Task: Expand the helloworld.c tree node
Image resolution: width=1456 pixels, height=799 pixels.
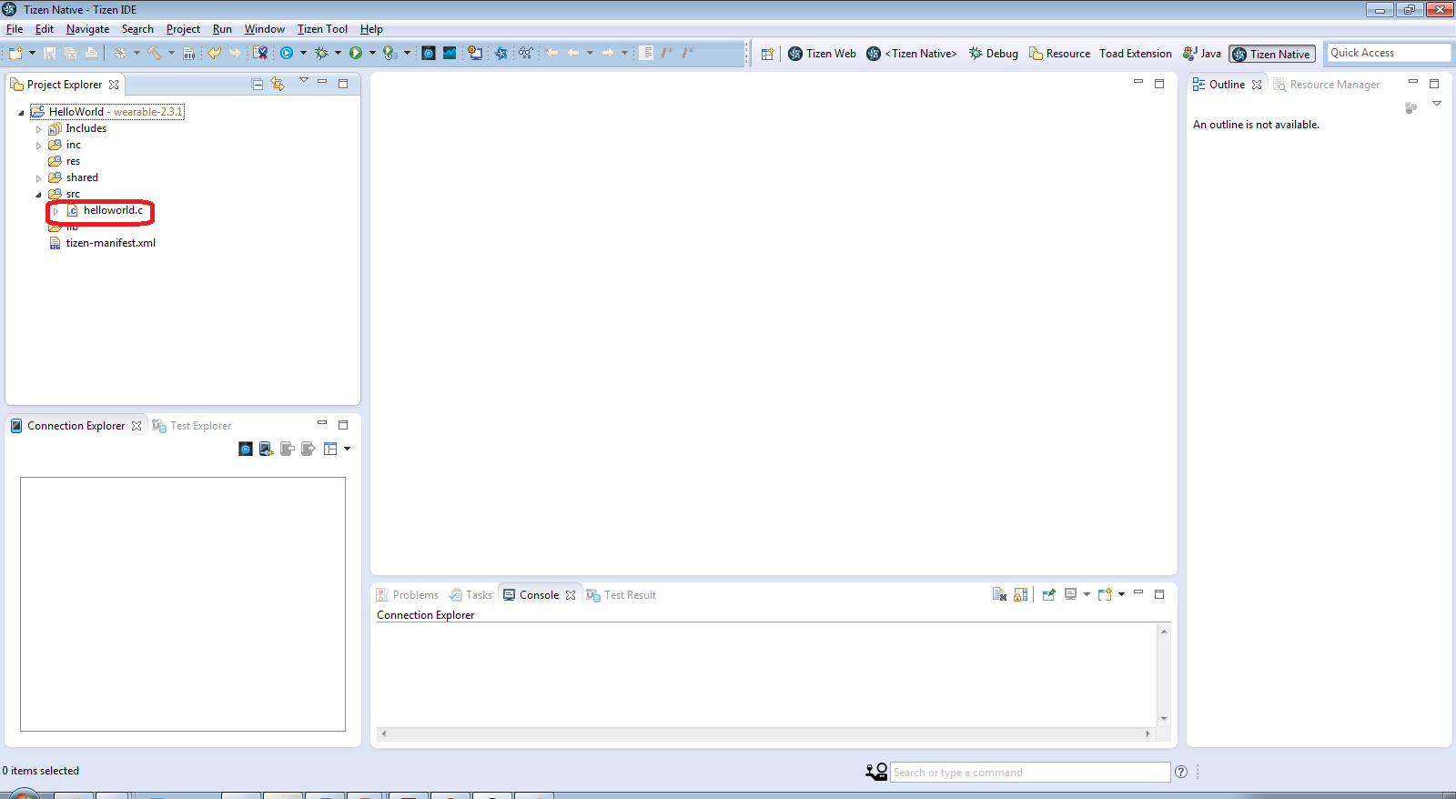Action: click(x=56, y=211)
